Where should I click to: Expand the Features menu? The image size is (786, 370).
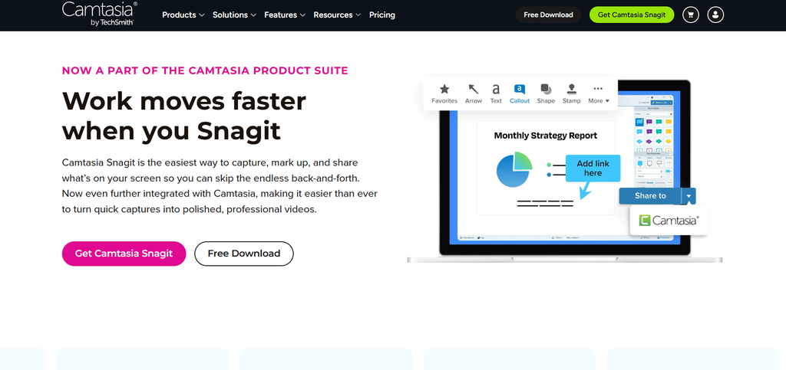click(x=285, y=15)
